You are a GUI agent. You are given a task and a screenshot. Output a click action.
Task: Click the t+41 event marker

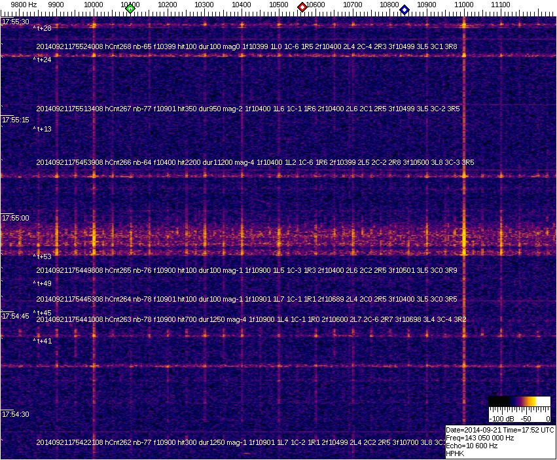[43, 341]
